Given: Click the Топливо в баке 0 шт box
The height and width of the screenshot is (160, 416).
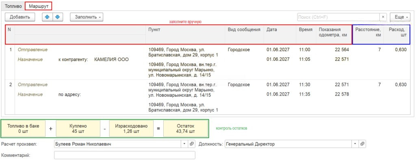Looking at the screenshot, I should [23, 128].
